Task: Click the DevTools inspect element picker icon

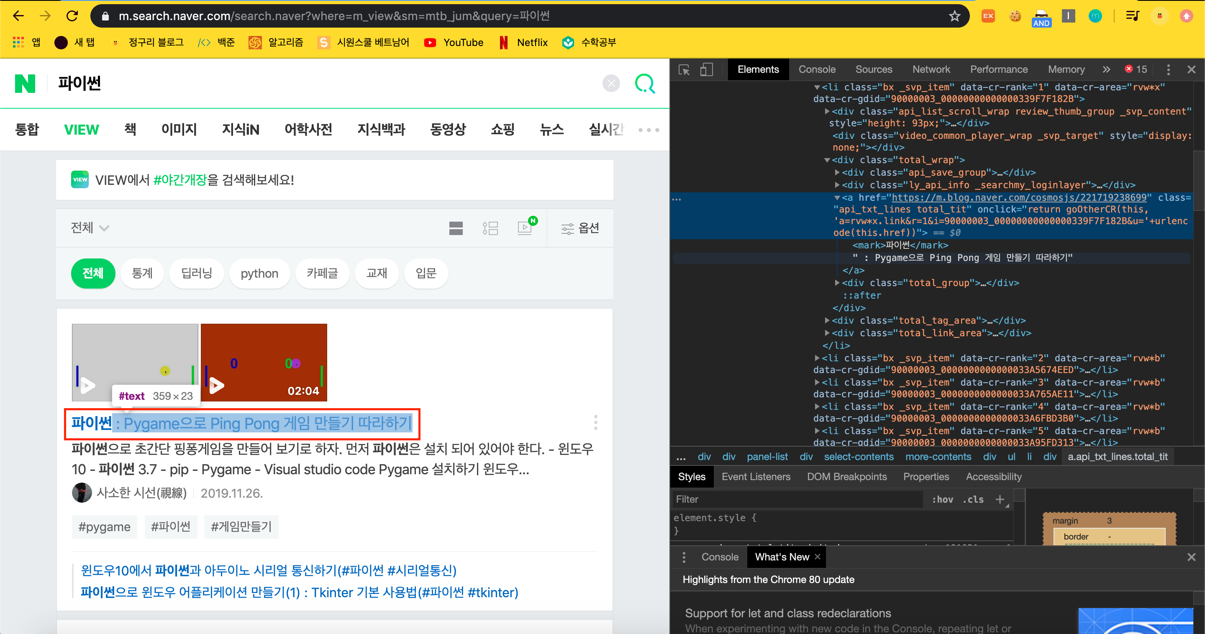Action: [x=684, y=70]
